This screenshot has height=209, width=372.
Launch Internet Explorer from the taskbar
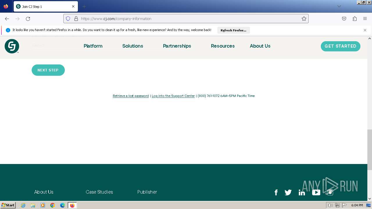[x=23, y=205]
